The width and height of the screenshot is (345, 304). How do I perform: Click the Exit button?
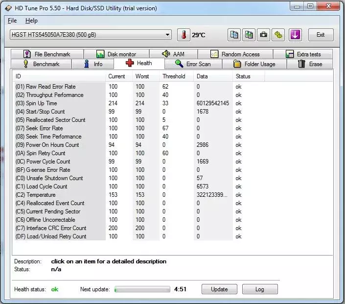pyautogui.click(x=321, y=35)
